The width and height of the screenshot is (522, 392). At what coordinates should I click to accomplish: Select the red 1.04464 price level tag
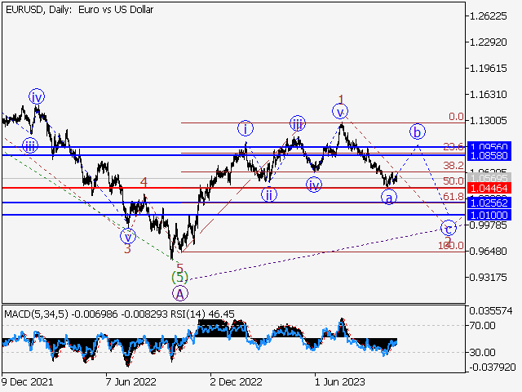tap(489, 188)
